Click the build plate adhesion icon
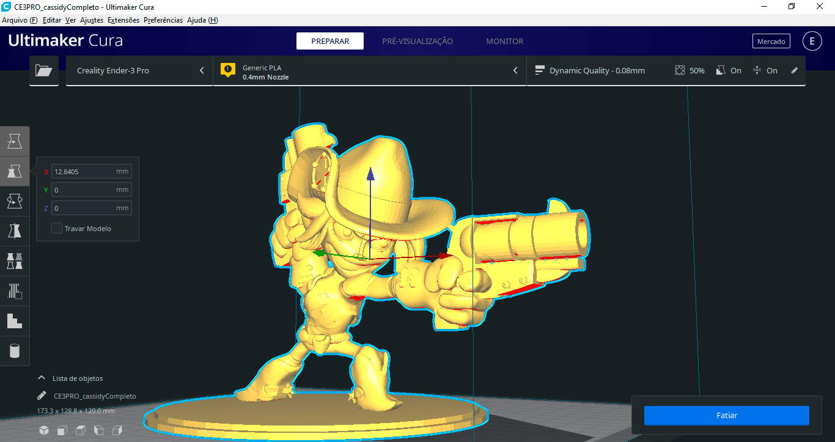This screenshot has width=835, height=442. 757,70
